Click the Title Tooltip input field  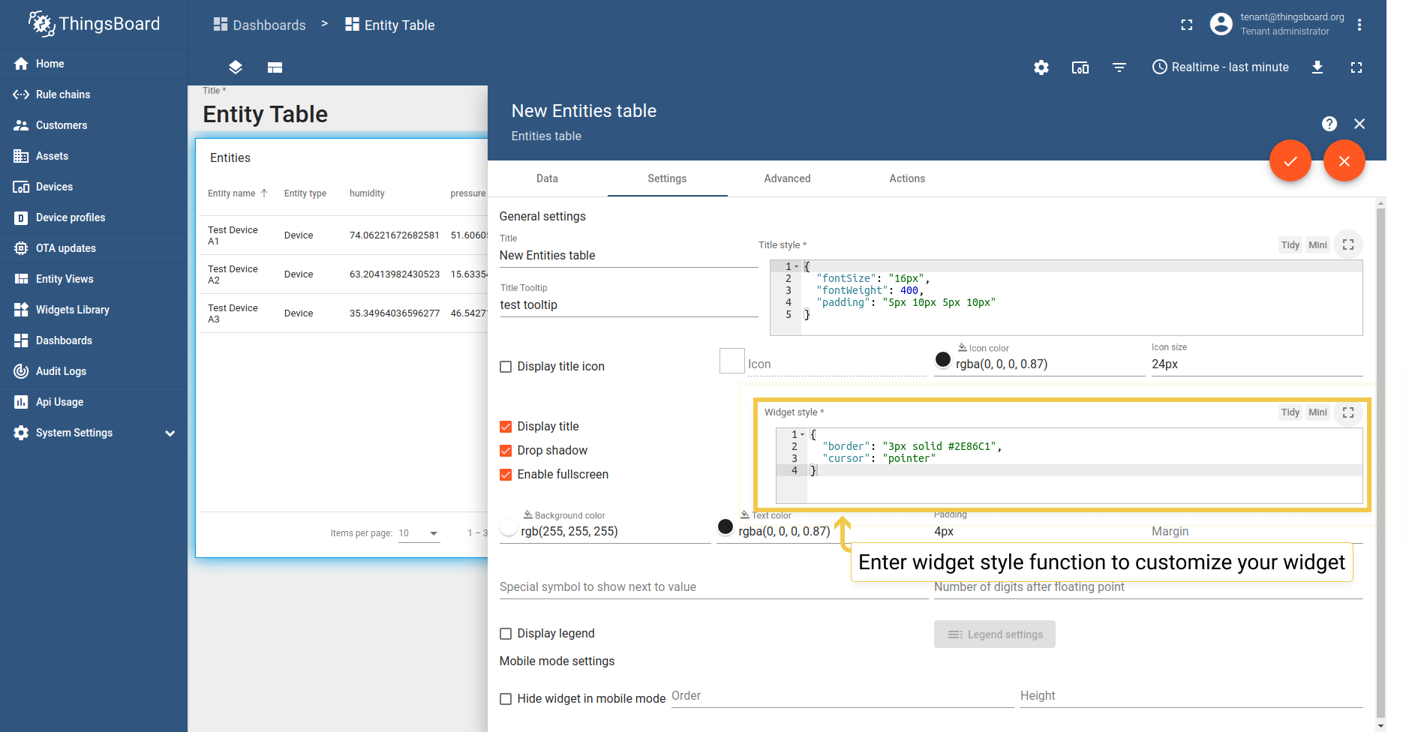pos(628,305)
